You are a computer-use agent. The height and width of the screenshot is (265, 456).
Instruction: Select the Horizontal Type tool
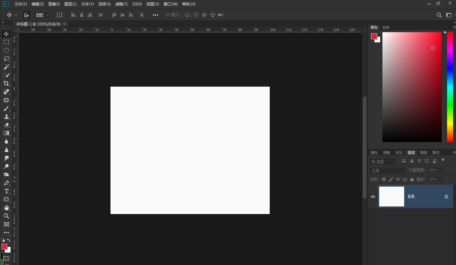point(6,191)
